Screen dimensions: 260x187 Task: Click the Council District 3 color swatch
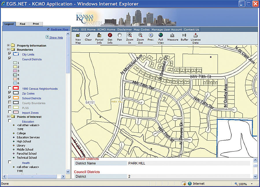coord(15,71)
